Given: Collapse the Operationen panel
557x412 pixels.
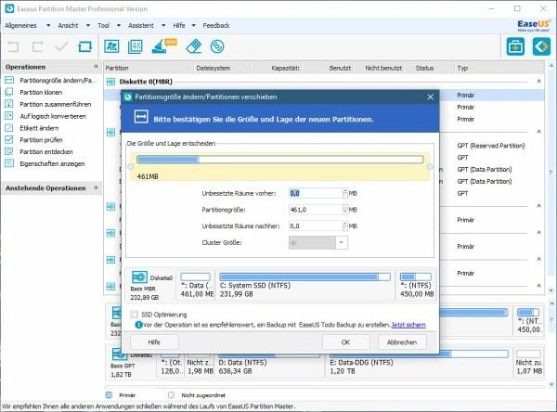Looking at the screenshot, I should click(97, 67).
